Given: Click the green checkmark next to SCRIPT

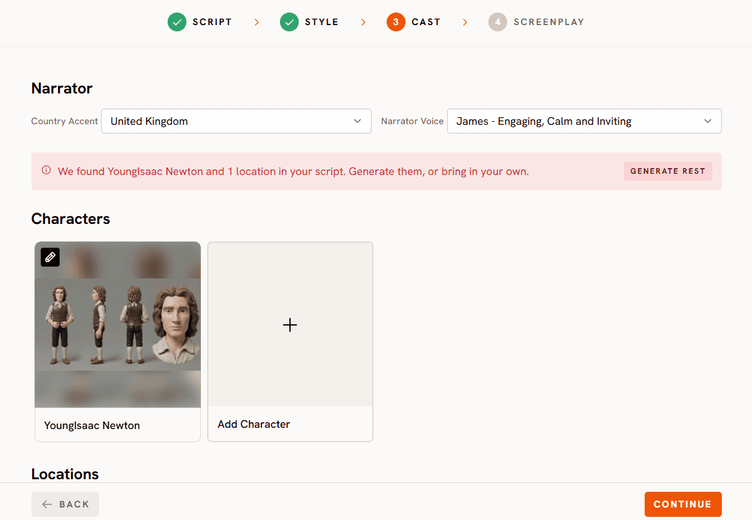Looking at the screenshot, I should click(177, 22).
